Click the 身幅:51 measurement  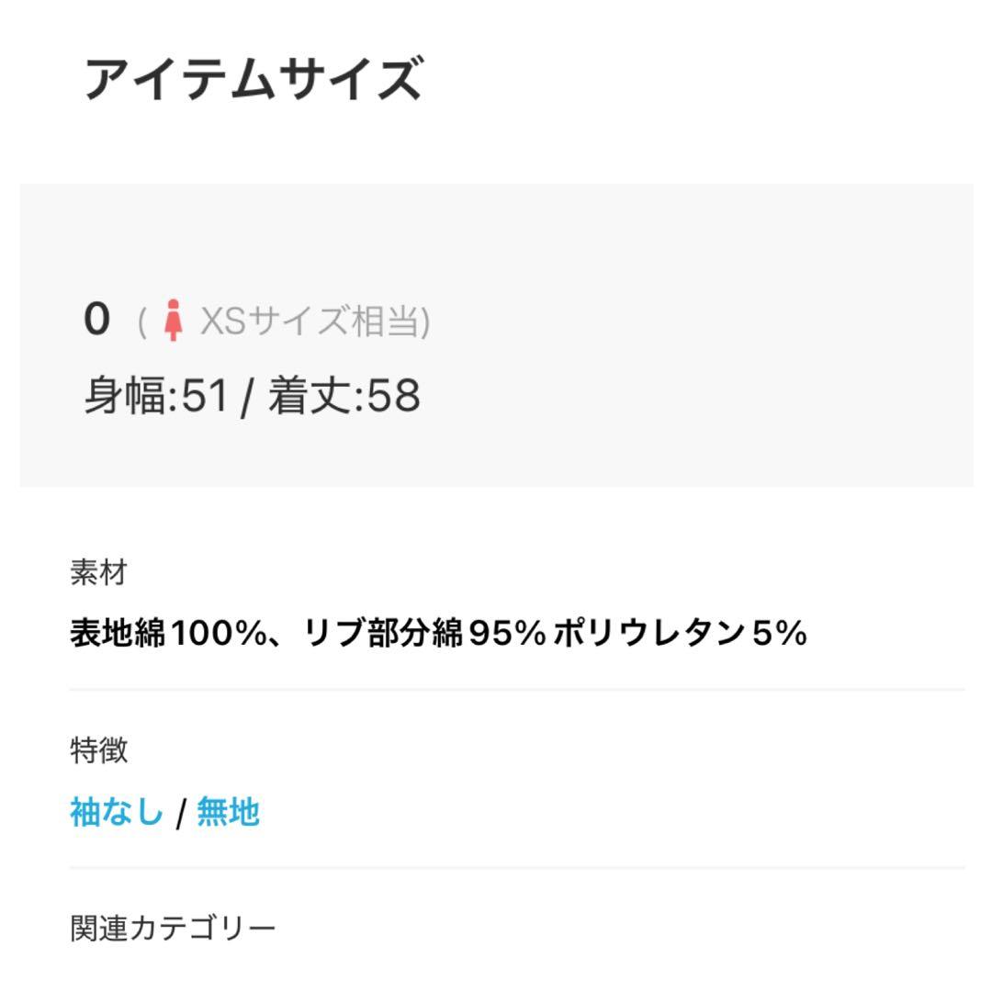coord(155,396)
